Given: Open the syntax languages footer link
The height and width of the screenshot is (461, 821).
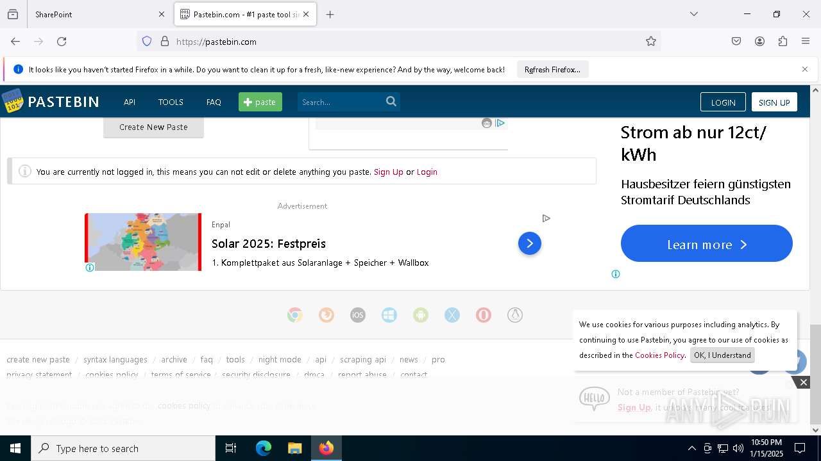Looking at the screenshot, I should click(x=115, y=360).
